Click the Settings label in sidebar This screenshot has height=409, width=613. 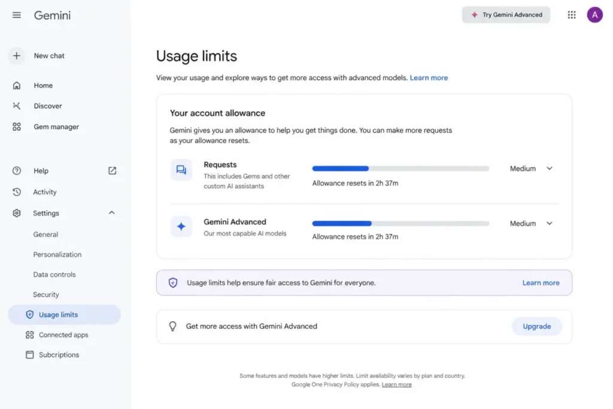(45, 213)
